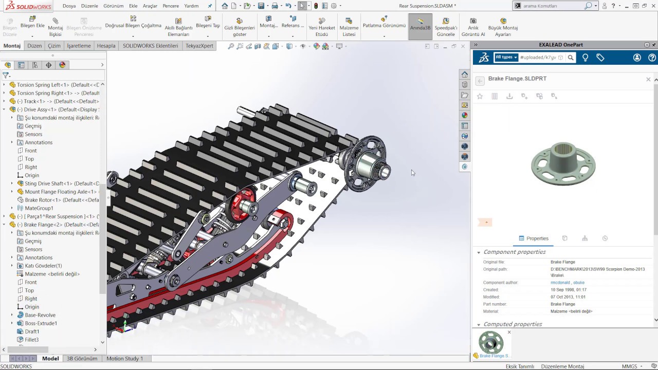Click the Open file folder icon
This screenshot has height=370, width=658.
[247, 6]
